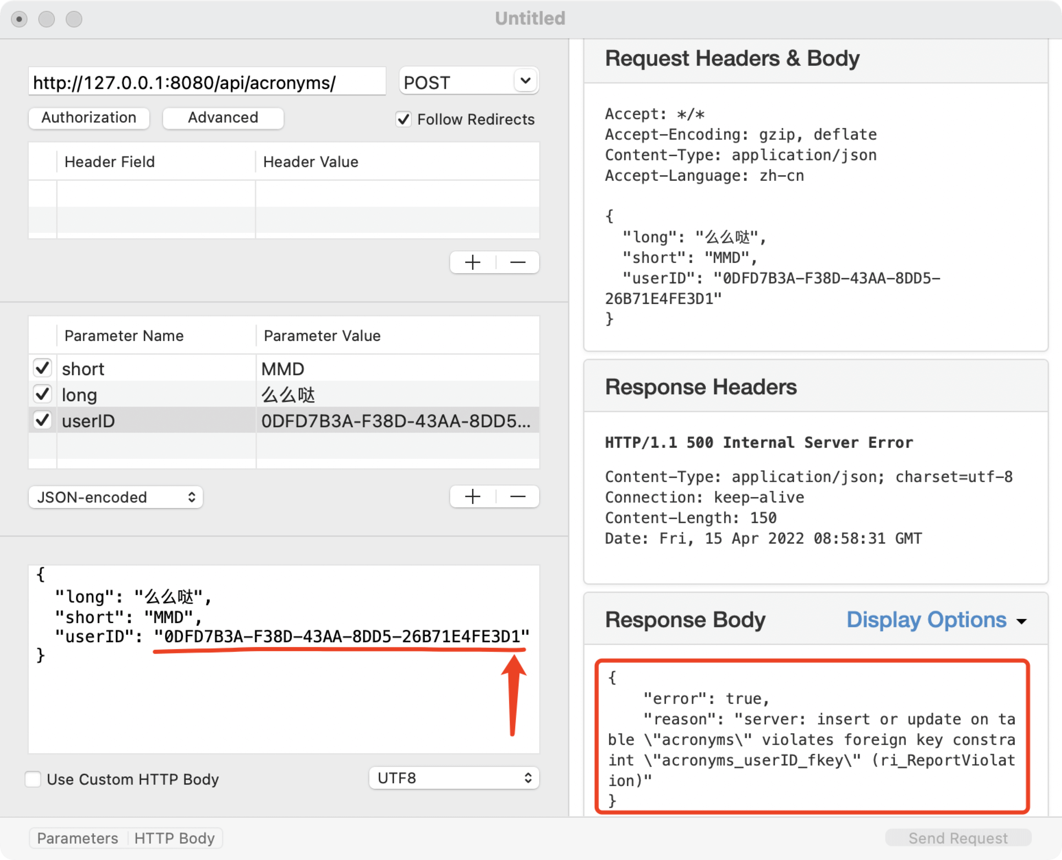The width and height of the screenshot is (1062, 860).
Task: Enable Use Custom HTTP Body
Action: coord(33,779)
